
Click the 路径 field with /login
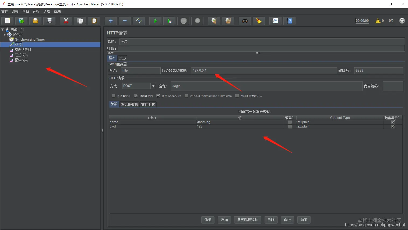tap(267, 86)
